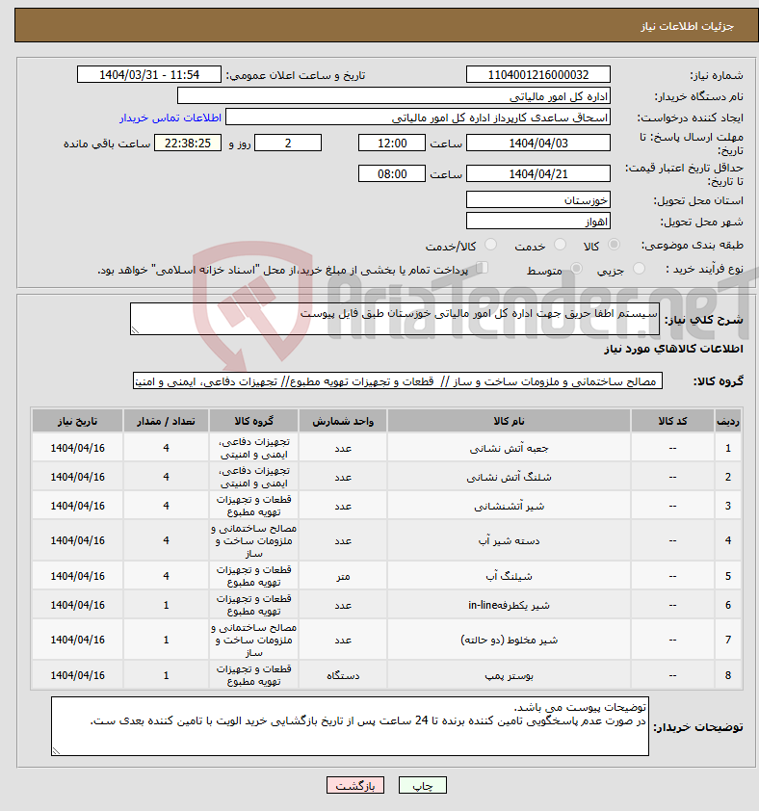The width and height of the screenshot is (759, 811).
Task: Click the اطلاعات کالاهای مورد نیاز heading
Action: tap(673, 349)
